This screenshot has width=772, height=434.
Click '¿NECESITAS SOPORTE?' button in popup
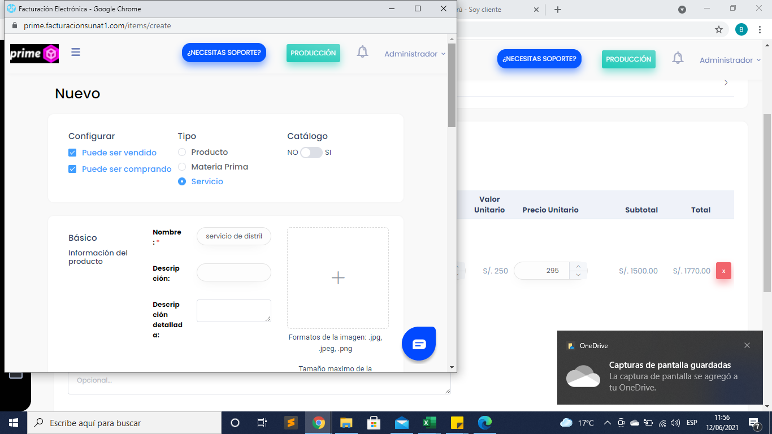(224, 53)
